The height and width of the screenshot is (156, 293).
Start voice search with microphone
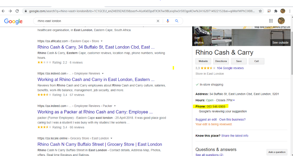tap(168, 21)
